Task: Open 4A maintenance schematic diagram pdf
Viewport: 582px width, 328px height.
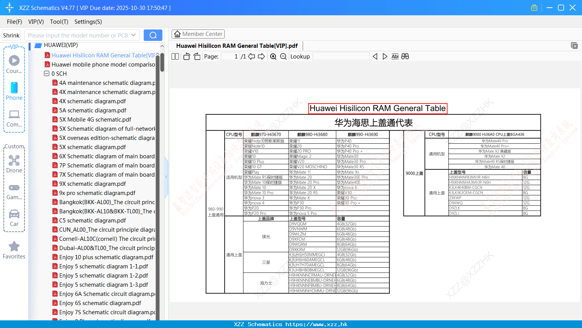Action: coord(104,83)
